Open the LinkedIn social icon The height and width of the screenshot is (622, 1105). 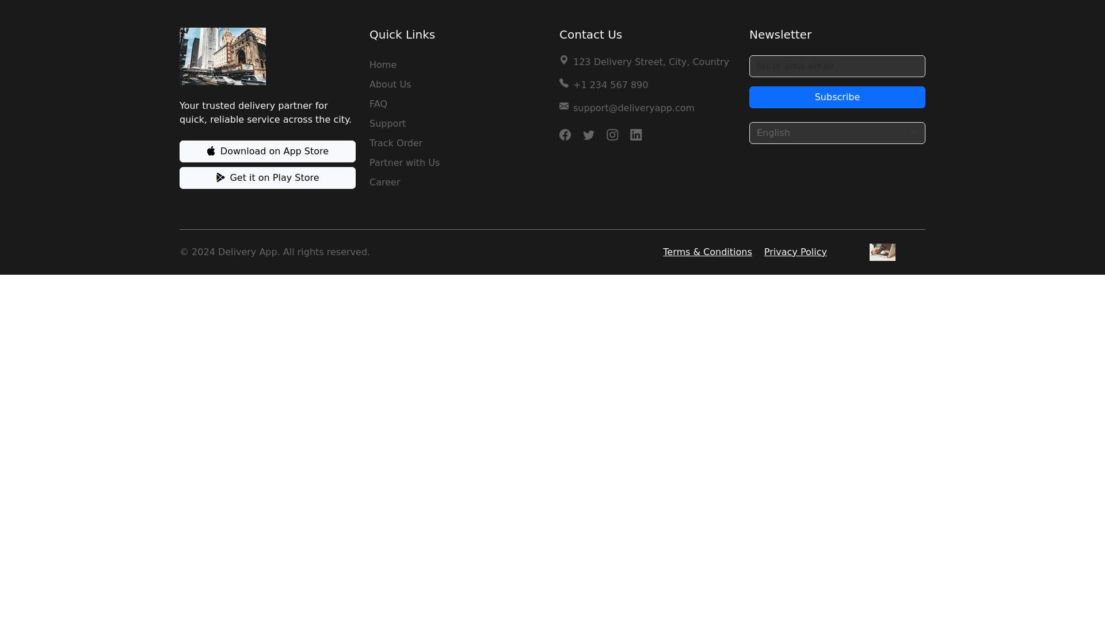(636, 135)
